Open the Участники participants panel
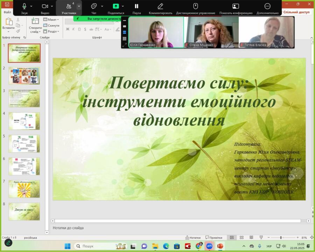Viewport: 315px width, 252px height. 69,8
